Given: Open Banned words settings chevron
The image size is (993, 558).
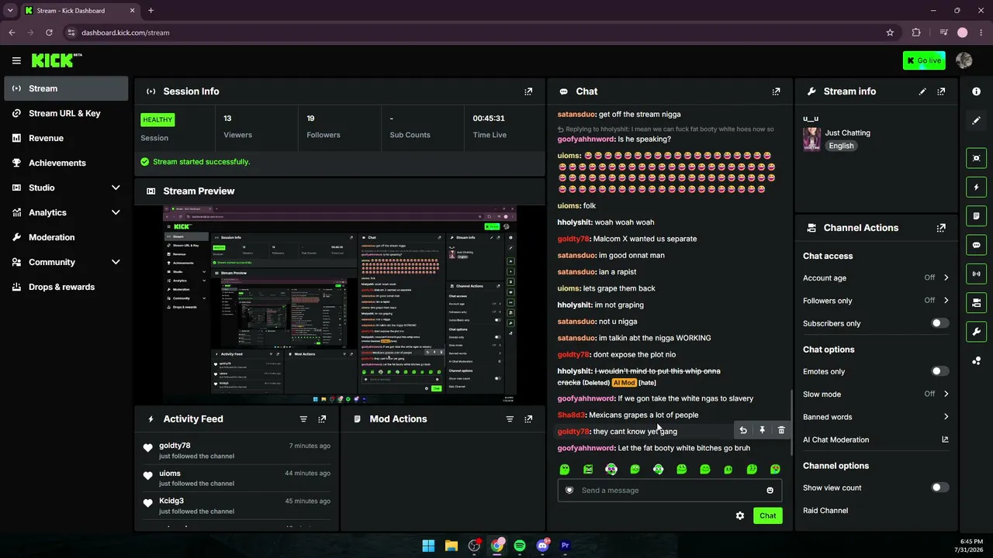Looking at the screenshot, I should [946, 417].
